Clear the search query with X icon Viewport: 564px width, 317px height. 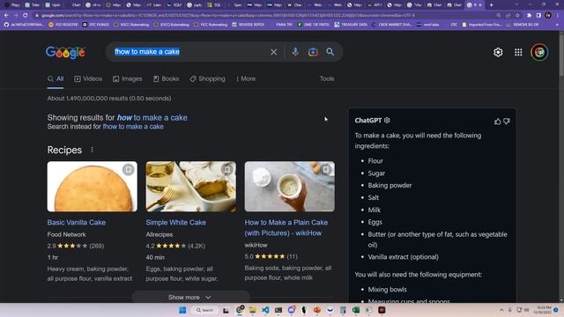point(274,52)
